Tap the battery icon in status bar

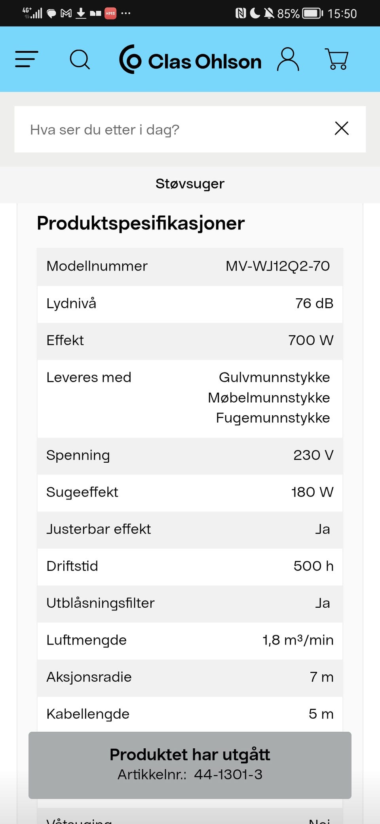[313, 13]
